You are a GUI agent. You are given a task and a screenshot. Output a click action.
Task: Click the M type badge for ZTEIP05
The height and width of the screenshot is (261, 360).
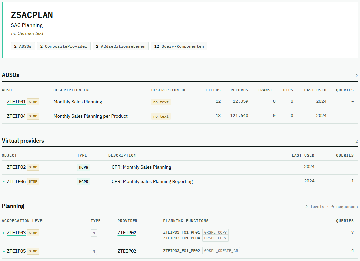tap(94, 252)
